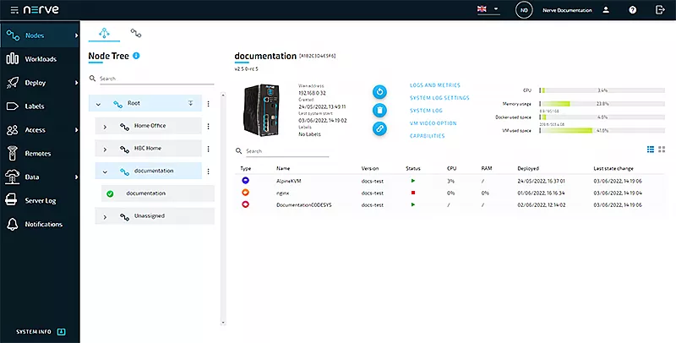The width and height of the screenshot is (676, 343).
Task: Switch to the node list tab
Action: [x=136, y=33]
